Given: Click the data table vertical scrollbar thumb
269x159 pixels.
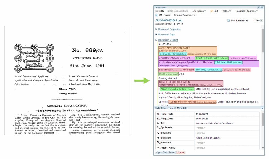Looking at the screenshot, I should [263, 120].
